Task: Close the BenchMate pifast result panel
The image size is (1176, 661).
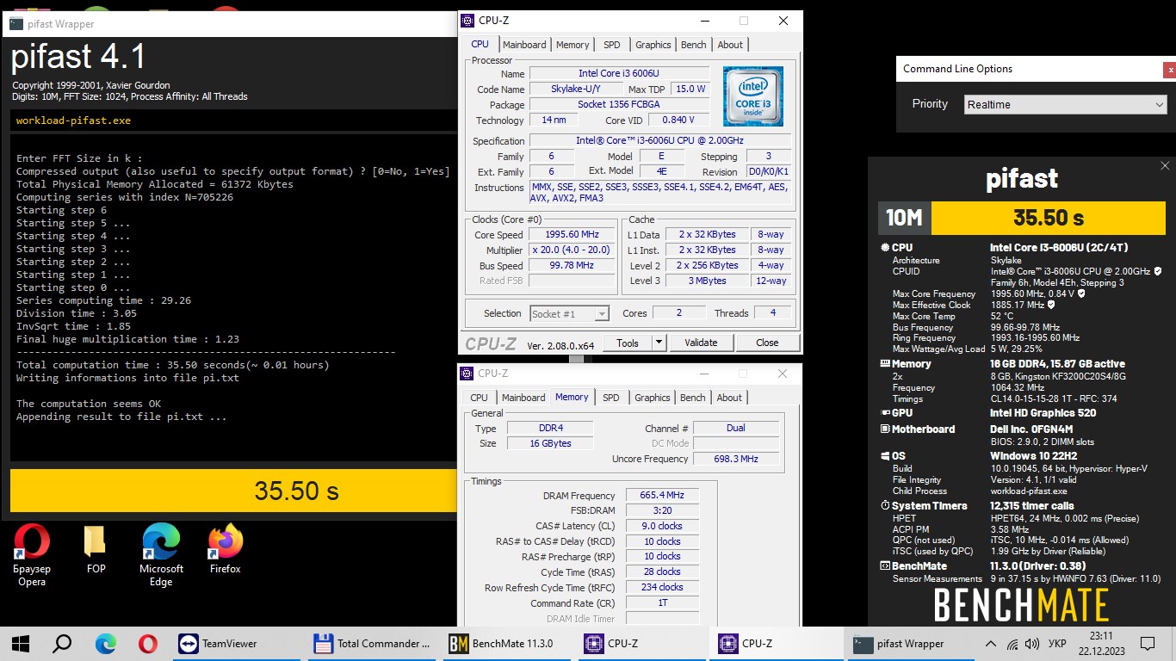Action: coord(1165,166)
